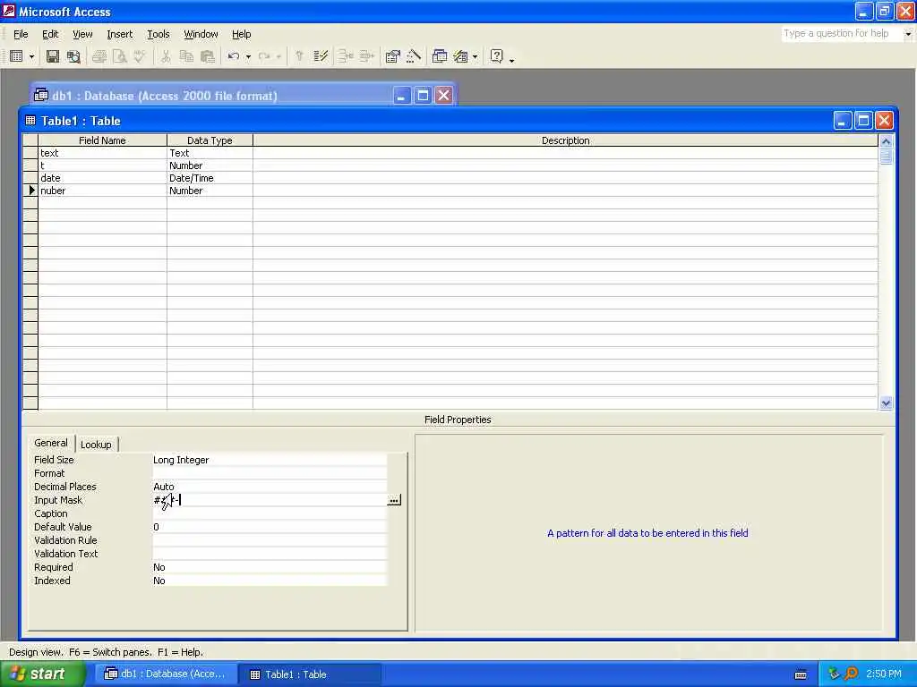Click the Number data type for nuber

point(210,191)
